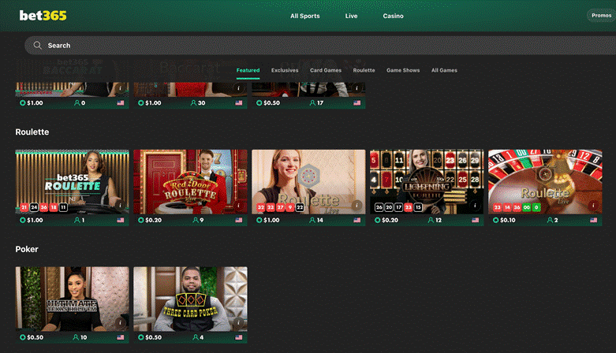Click US flag icon under Red Door Roulette
Screen dimensions: 616x353
coord(239,221)
